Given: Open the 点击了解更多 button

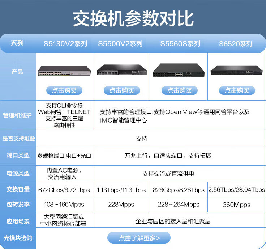Looking at the screenshot, I should point(139,238).
